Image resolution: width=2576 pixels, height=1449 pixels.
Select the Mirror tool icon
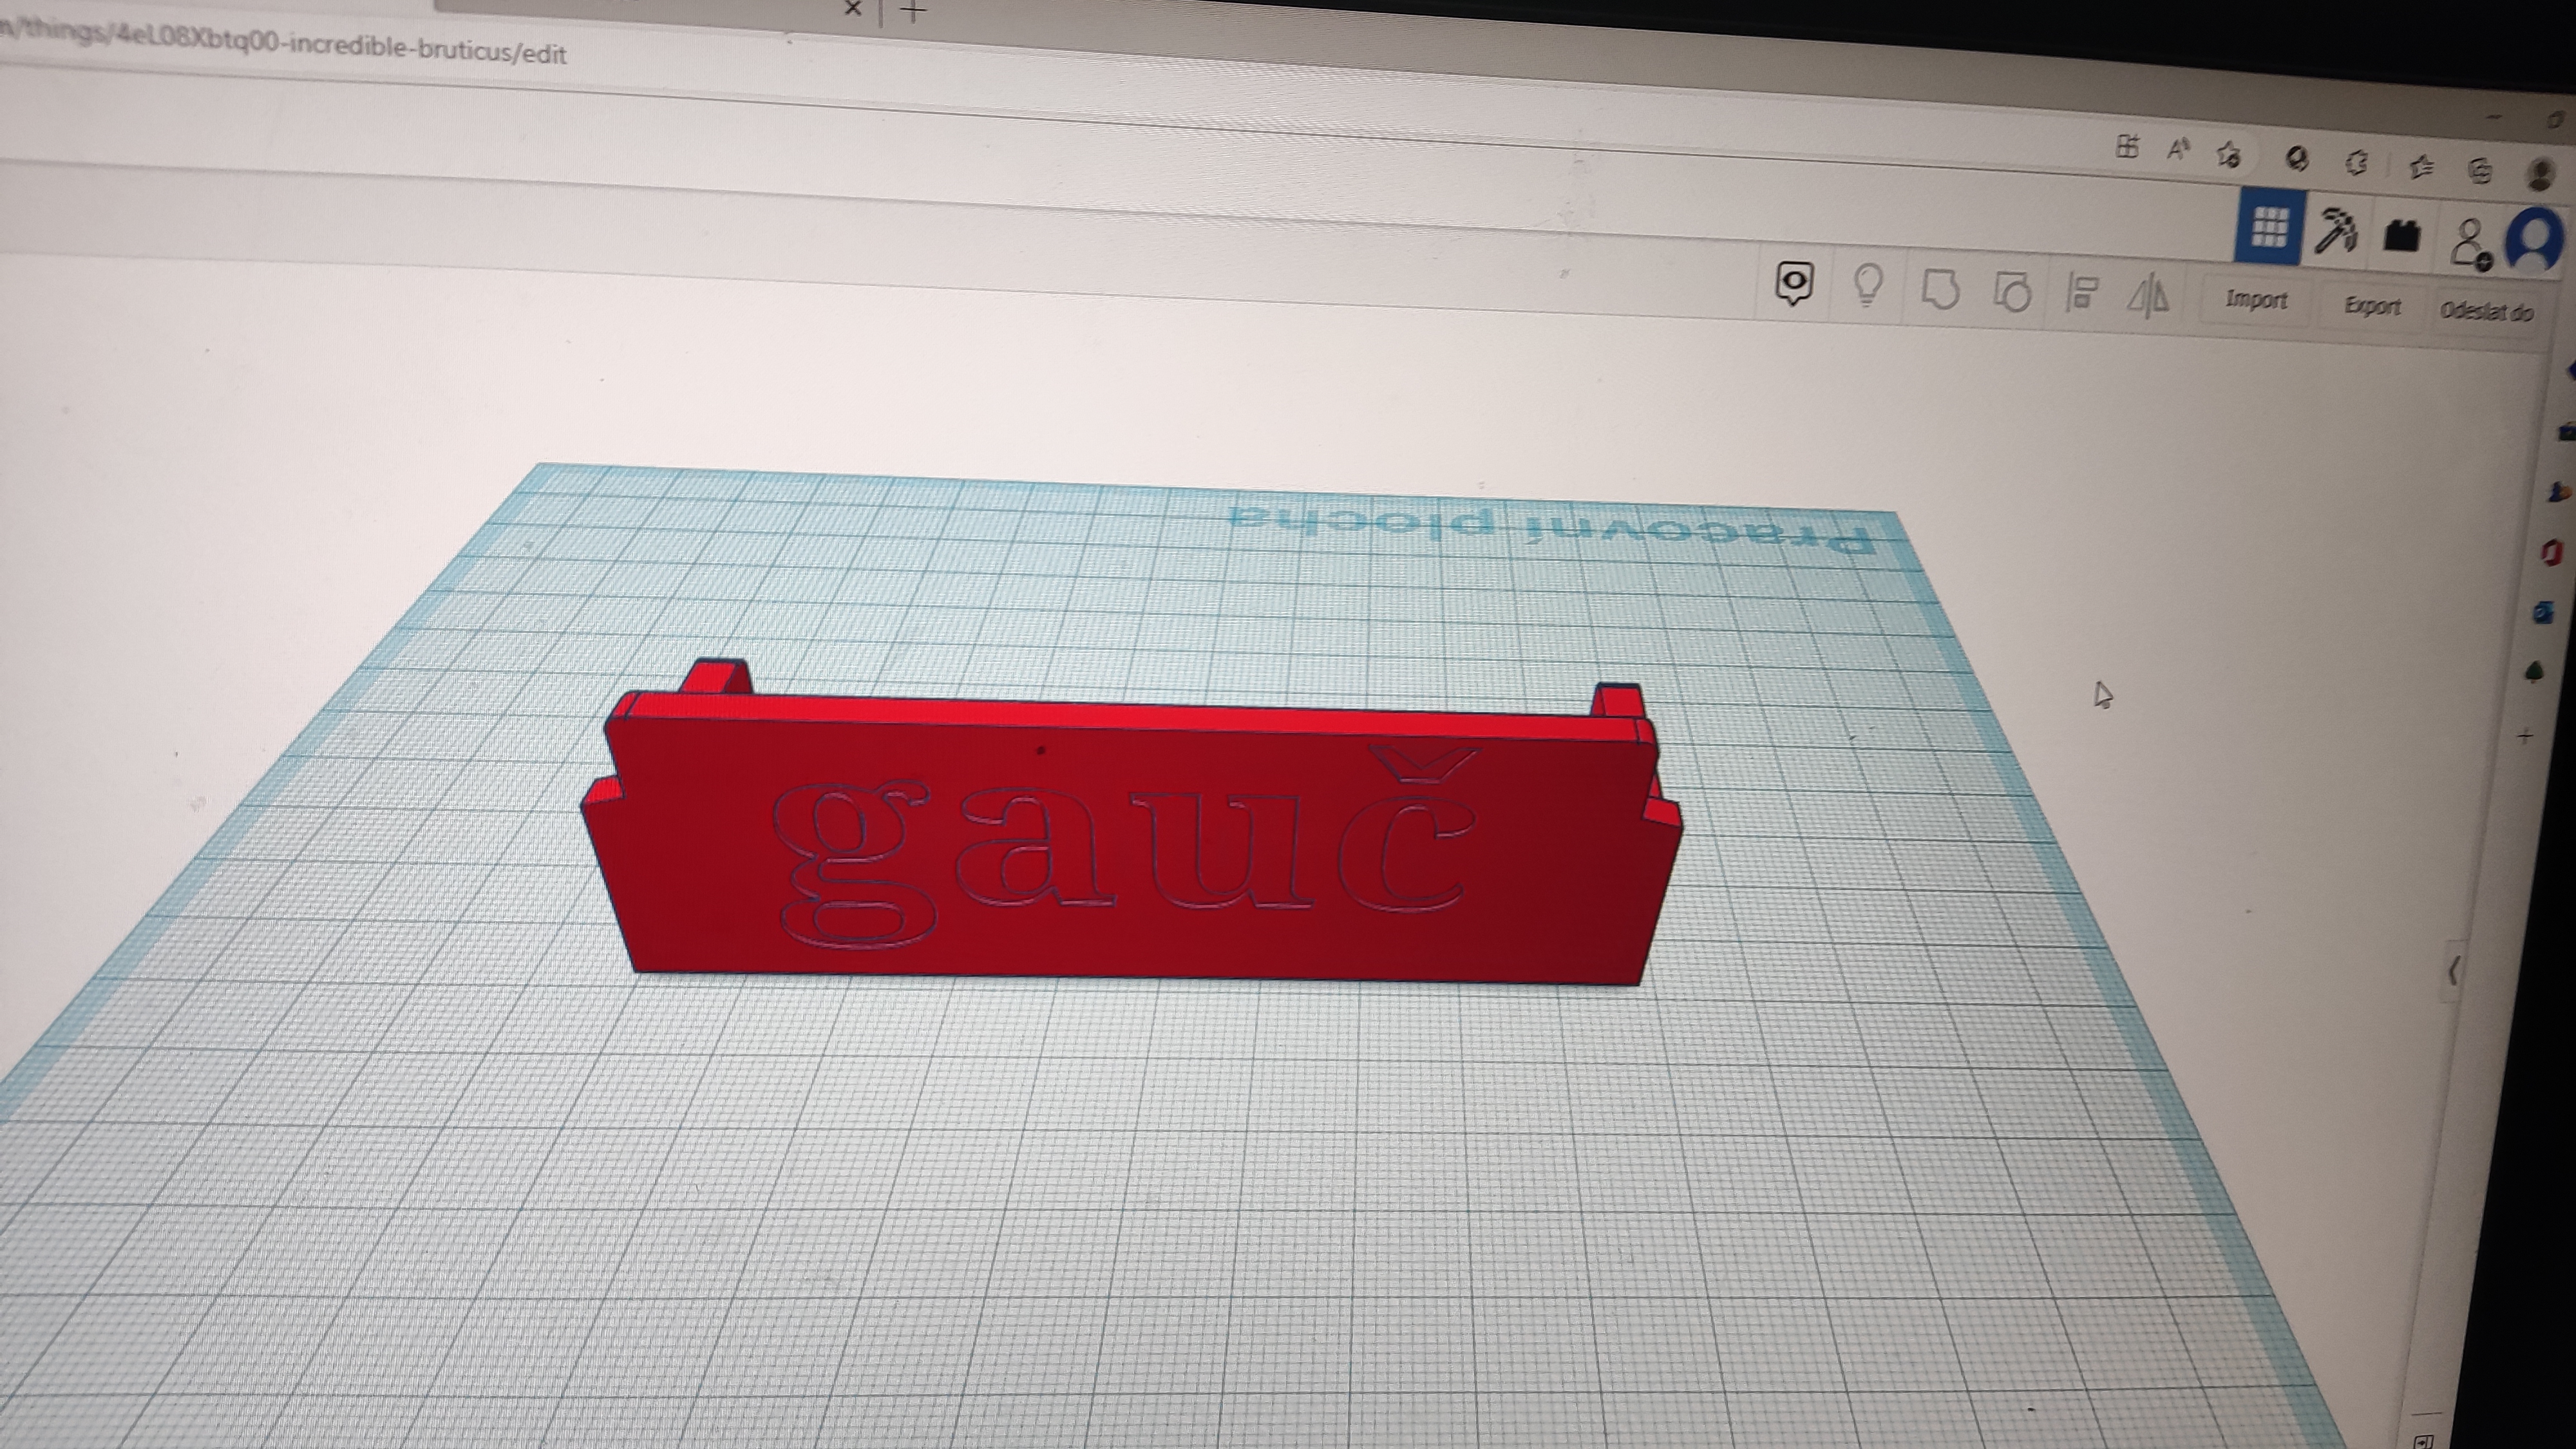coord(2148,297)
